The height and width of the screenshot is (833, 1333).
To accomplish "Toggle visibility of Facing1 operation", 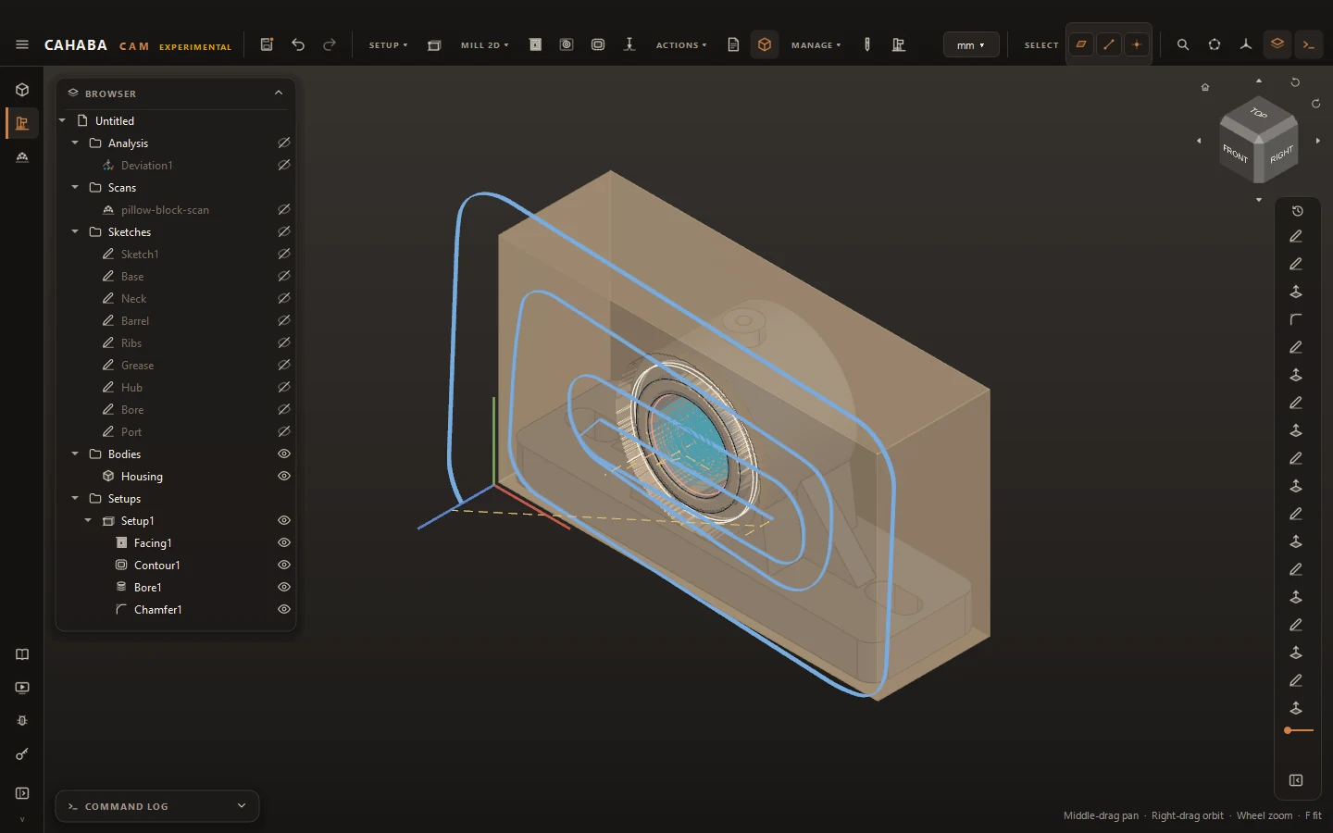I will click(x=284, y=542).
